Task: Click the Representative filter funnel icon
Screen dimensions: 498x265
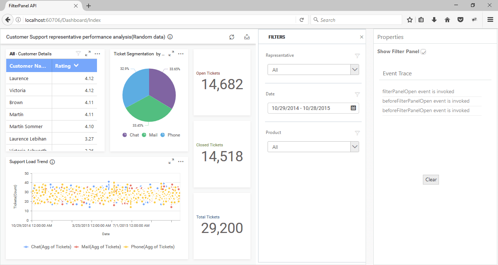Action: click(x=357, y=56)
